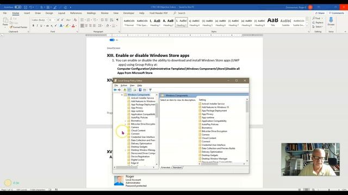348x195 pixels.
Task: Open the File tab in Word
Action: [5, 13]
